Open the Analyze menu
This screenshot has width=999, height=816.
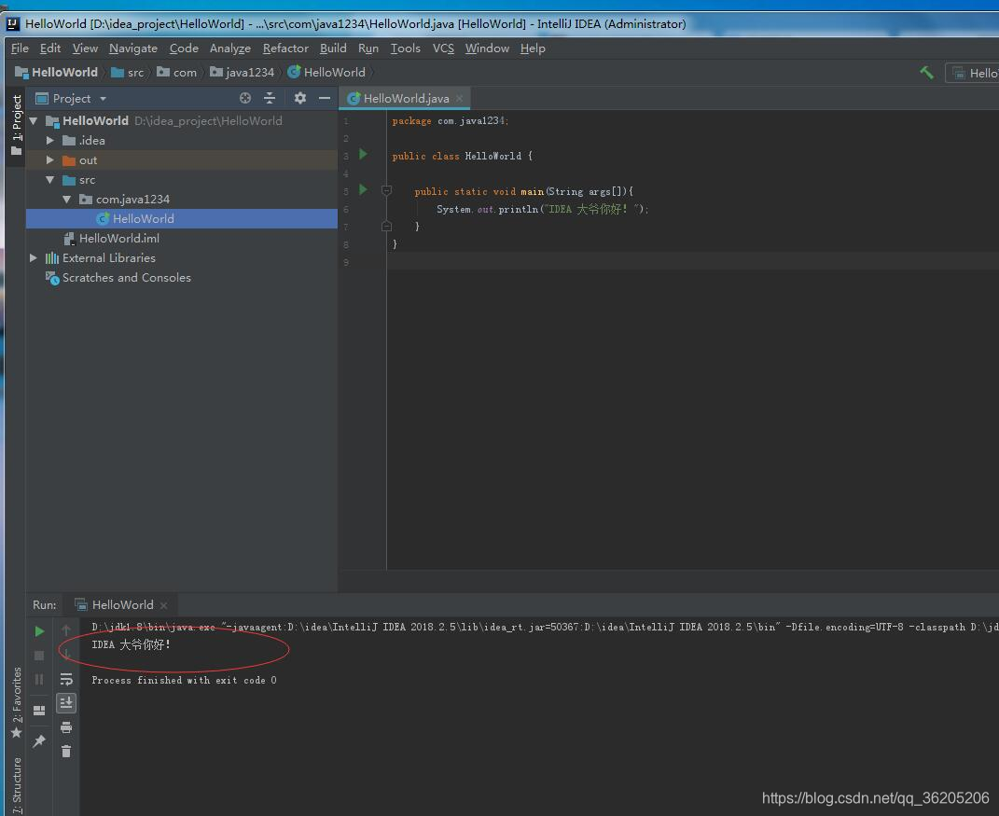click(230, 48)
